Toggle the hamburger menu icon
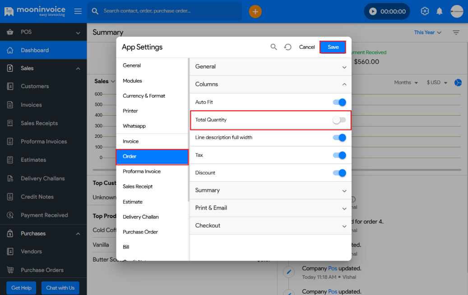This screenshot has width=468, height=295. (78, 11)
